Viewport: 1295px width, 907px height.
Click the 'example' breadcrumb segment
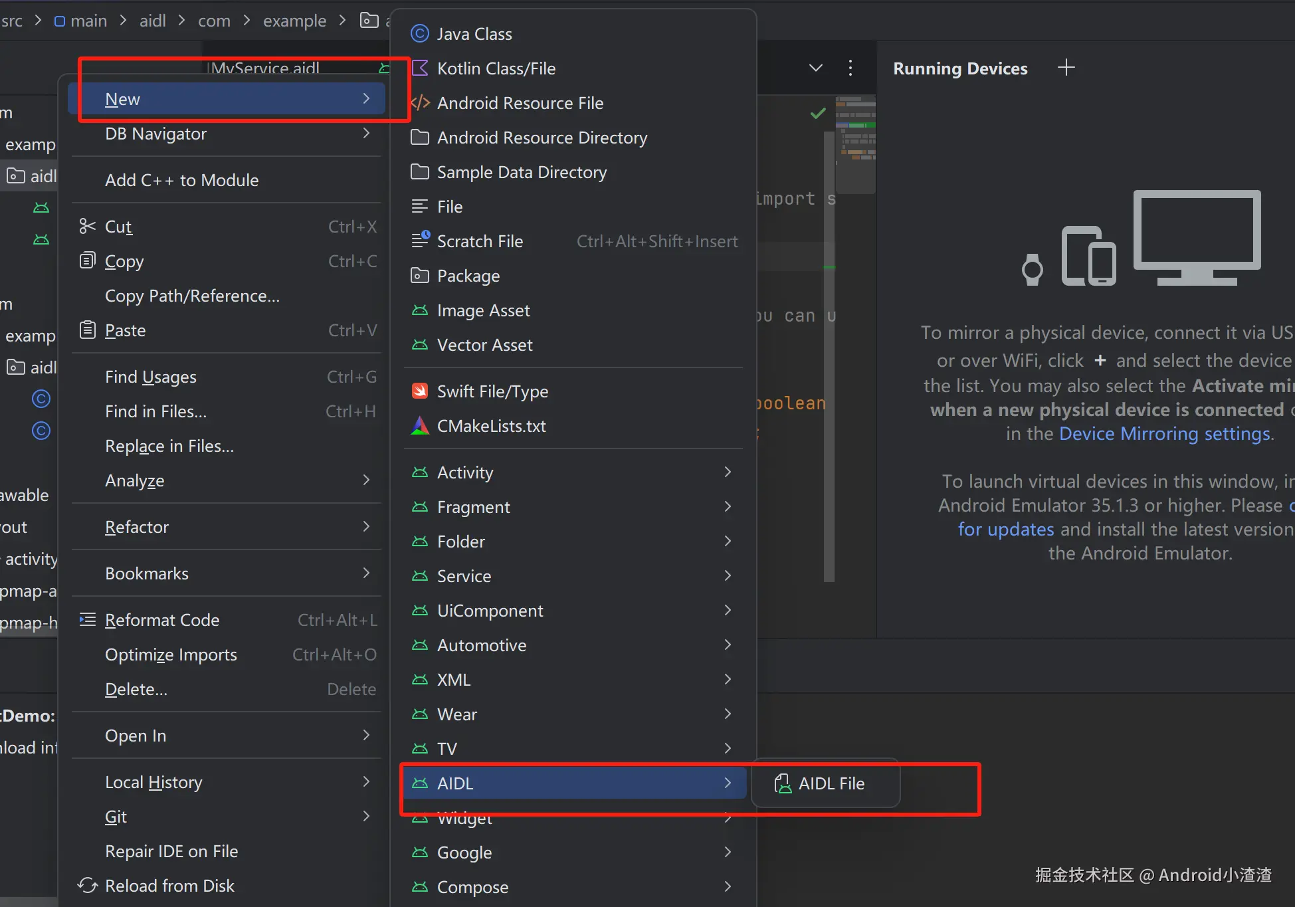coord(294,21)
